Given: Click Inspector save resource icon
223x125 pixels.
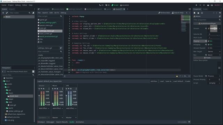Looking at the screenshot, I should (202, 13).
